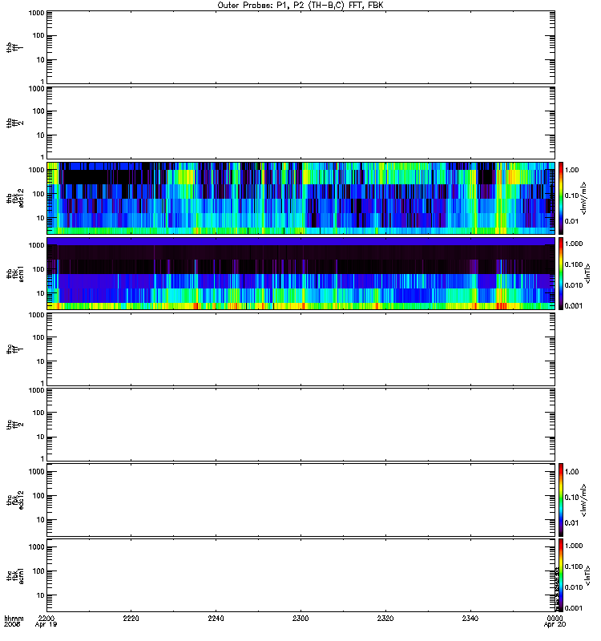Click the '2340' time axis label
The height and width of the screenshot is (641, 601).
tap(470, 619)
